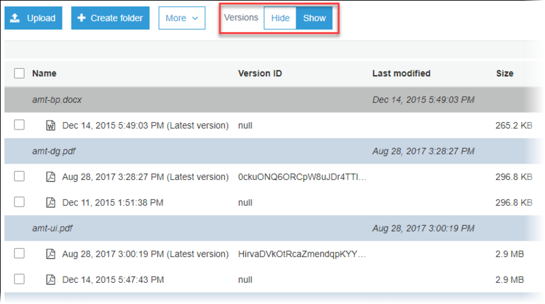The image size is (545, 304).
Task: Open Dec 14, 2015 5:49:03 PM (Latest version)
Action: [145, 125]
